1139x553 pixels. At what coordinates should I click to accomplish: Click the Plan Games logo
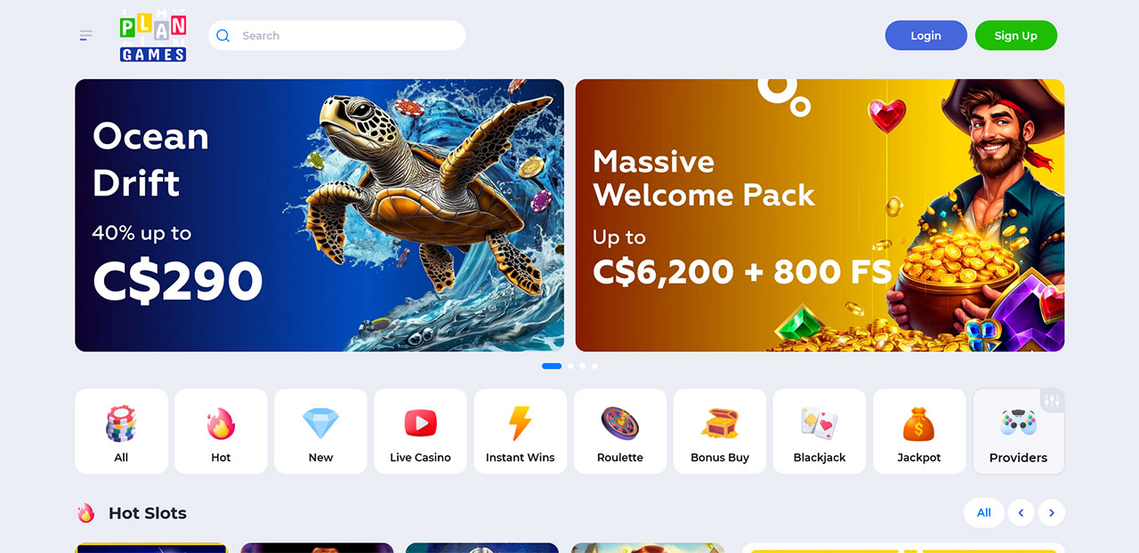tap(153, 36)
